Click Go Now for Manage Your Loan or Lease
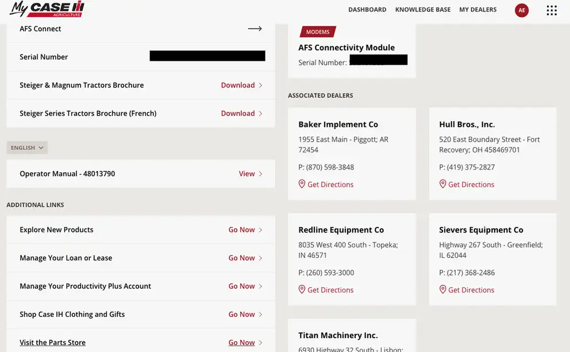The height and width of the screenshot is (352, 570). pos(242,258)
